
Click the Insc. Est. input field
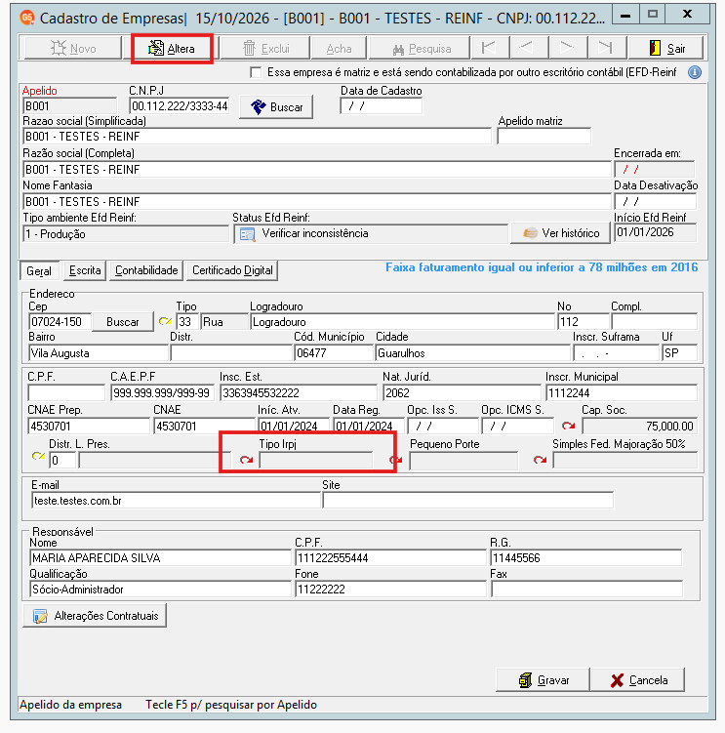299,392
